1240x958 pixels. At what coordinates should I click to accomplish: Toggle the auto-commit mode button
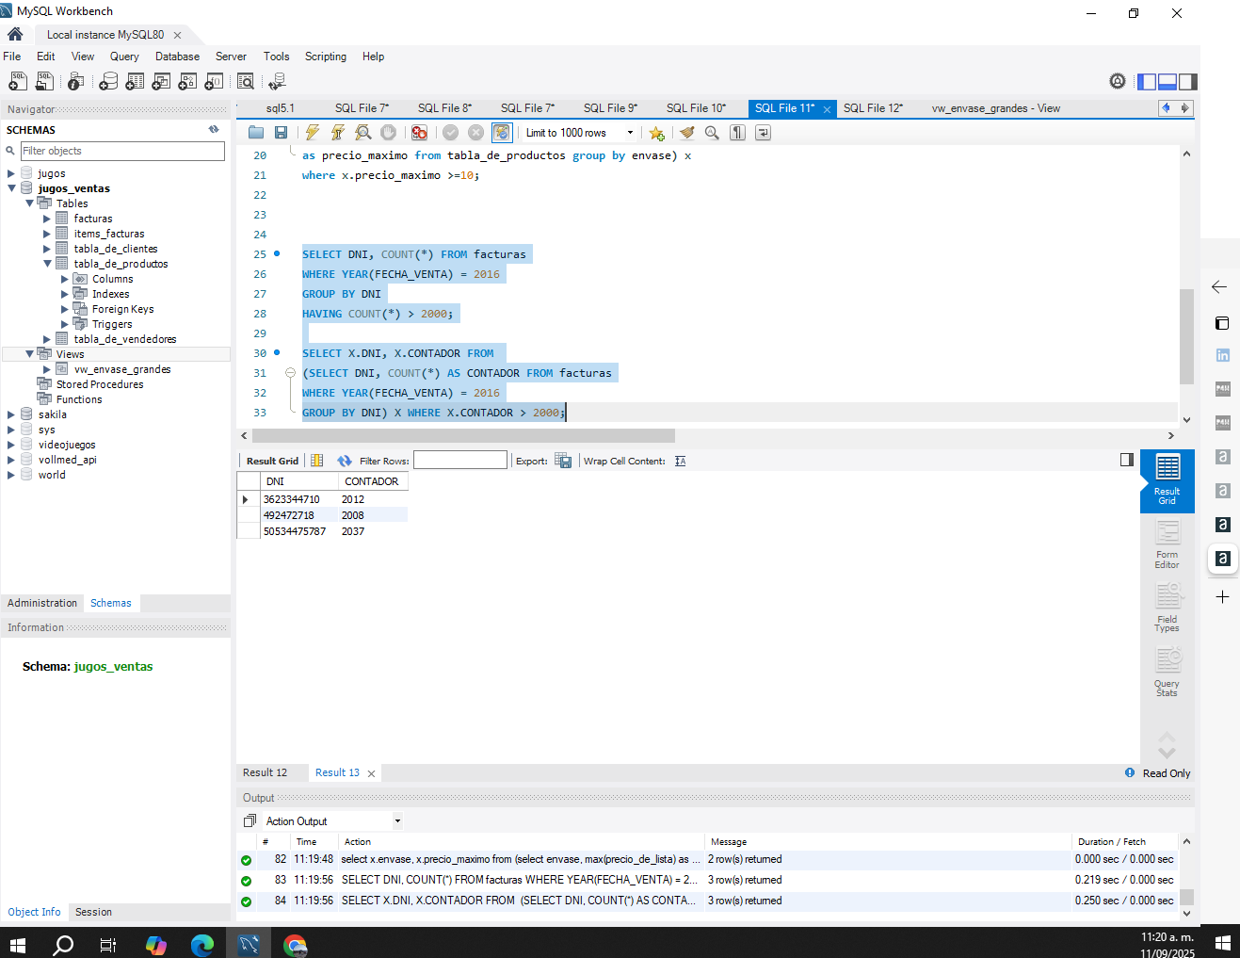pyautogui.click(x=502, y=133)
